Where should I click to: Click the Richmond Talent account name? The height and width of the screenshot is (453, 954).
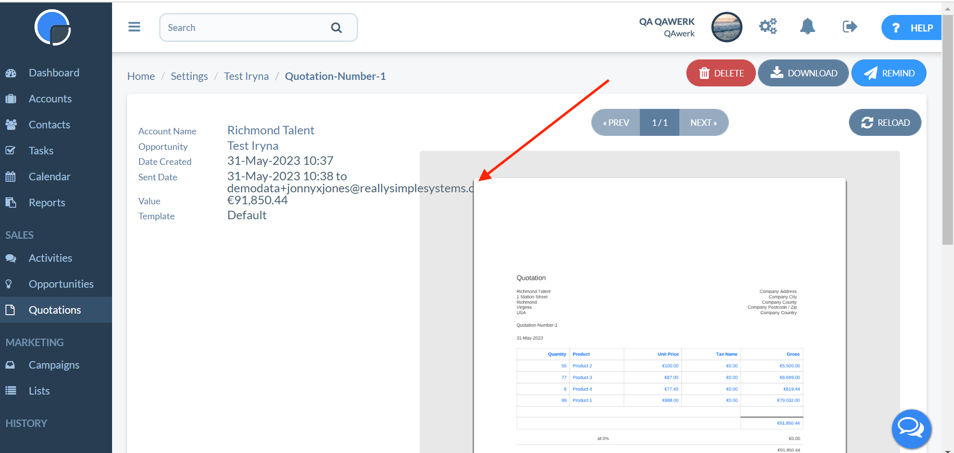pos(271,130)
